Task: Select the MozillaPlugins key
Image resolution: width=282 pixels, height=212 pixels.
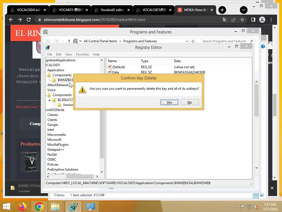Action: 58,145
